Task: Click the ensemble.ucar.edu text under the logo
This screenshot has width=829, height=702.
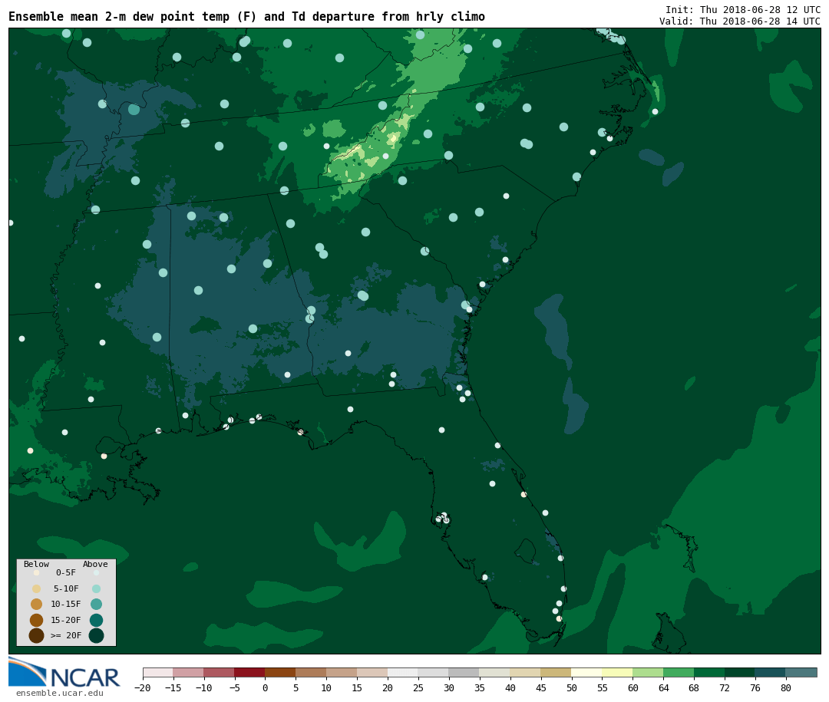Action: pyautogui.click(x=60, y=693)
